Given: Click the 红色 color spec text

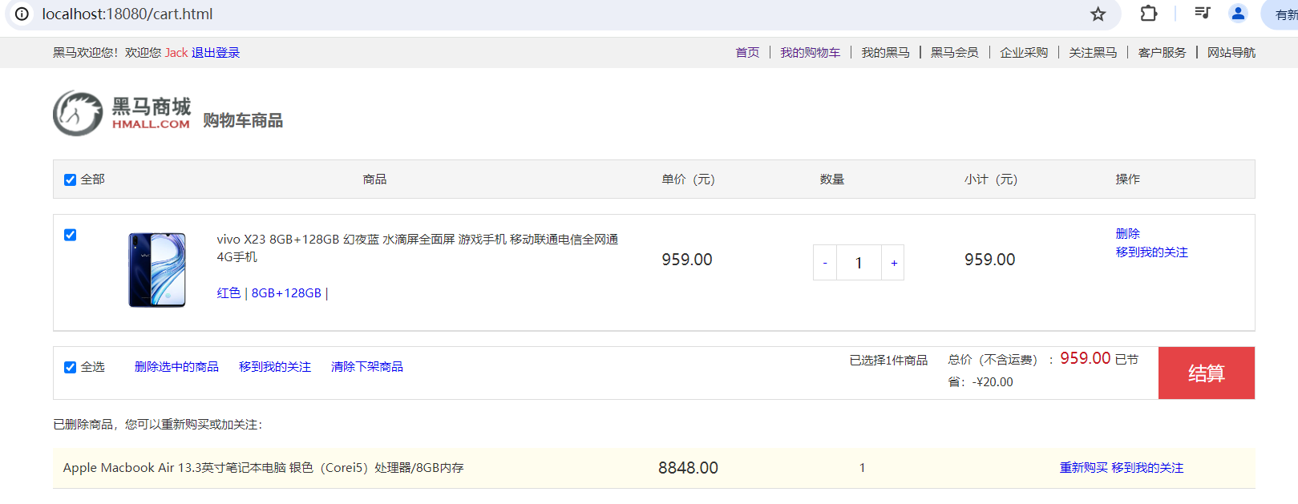Looking at the screenshot, I should click(228, 293).
